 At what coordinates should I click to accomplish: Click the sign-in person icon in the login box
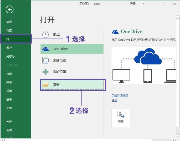pos(121,114)
